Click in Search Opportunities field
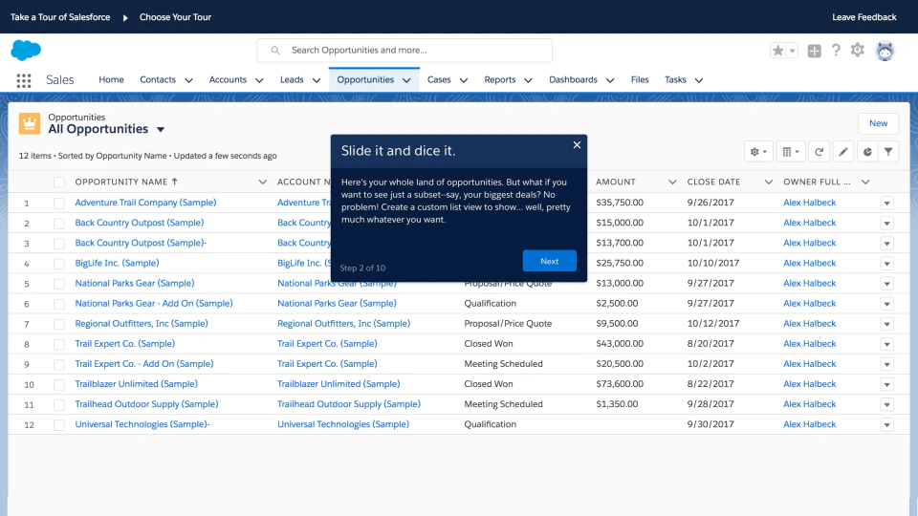The image size is (918, 516). tap(404, 51)
